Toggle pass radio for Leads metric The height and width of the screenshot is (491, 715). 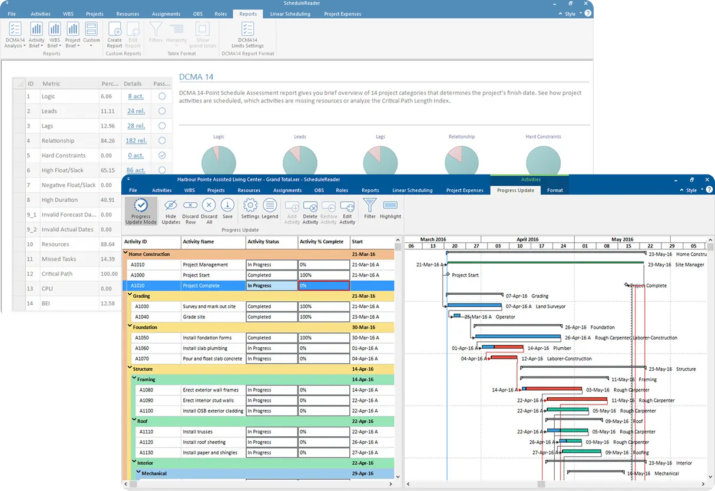tap(162, 111)
